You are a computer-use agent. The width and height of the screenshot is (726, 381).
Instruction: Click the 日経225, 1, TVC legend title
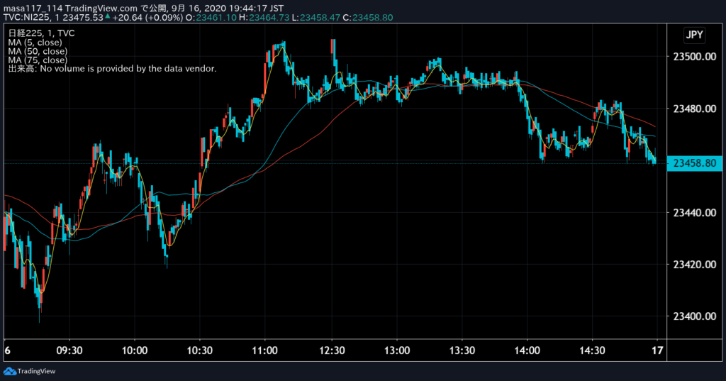tap(41, 33)
